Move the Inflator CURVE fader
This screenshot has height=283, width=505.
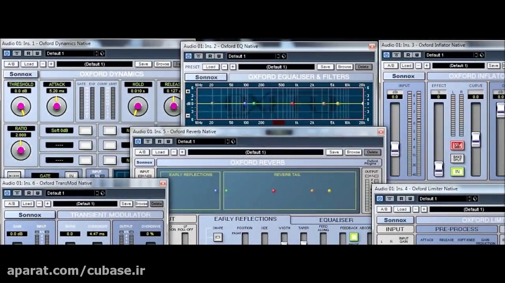tap(476, 140)
